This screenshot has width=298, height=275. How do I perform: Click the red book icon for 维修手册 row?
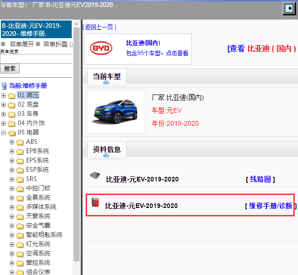click(x=95, y=202)
